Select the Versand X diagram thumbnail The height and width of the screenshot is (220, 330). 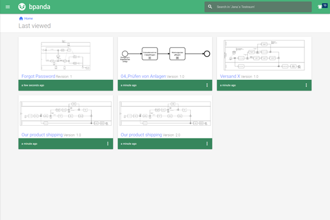264,55
